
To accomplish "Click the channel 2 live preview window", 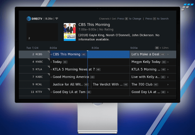I will (42, 32).
